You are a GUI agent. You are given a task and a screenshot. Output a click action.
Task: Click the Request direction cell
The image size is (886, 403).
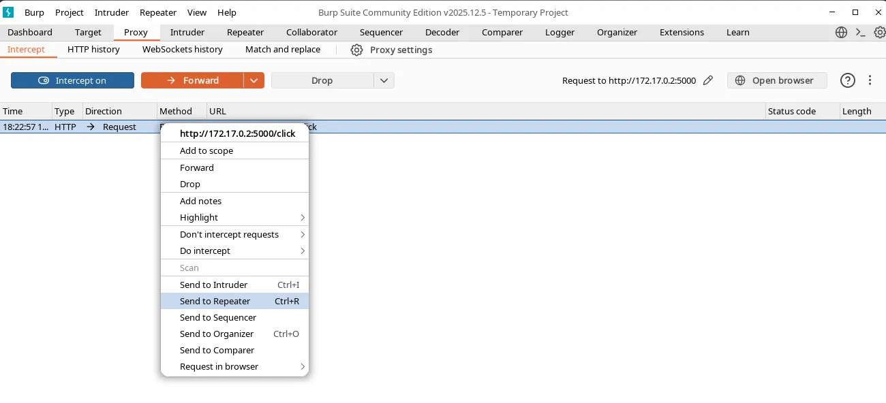point(119,127)
